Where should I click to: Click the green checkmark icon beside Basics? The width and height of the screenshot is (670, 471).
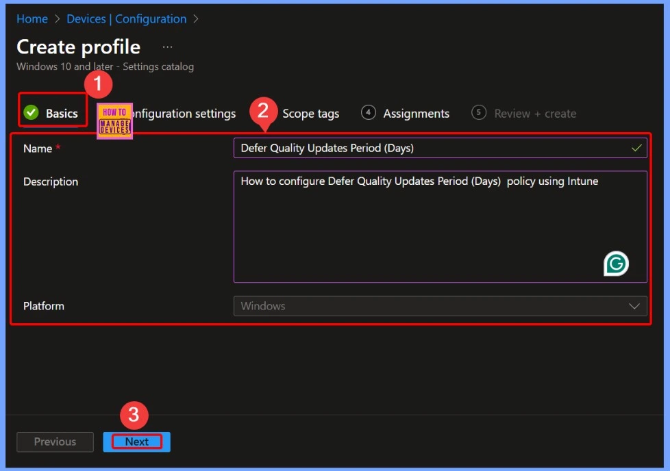(31, 113)
